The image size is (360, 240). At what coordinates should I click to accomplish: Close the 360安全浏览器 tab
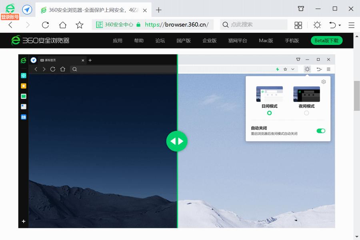[145, 10]
